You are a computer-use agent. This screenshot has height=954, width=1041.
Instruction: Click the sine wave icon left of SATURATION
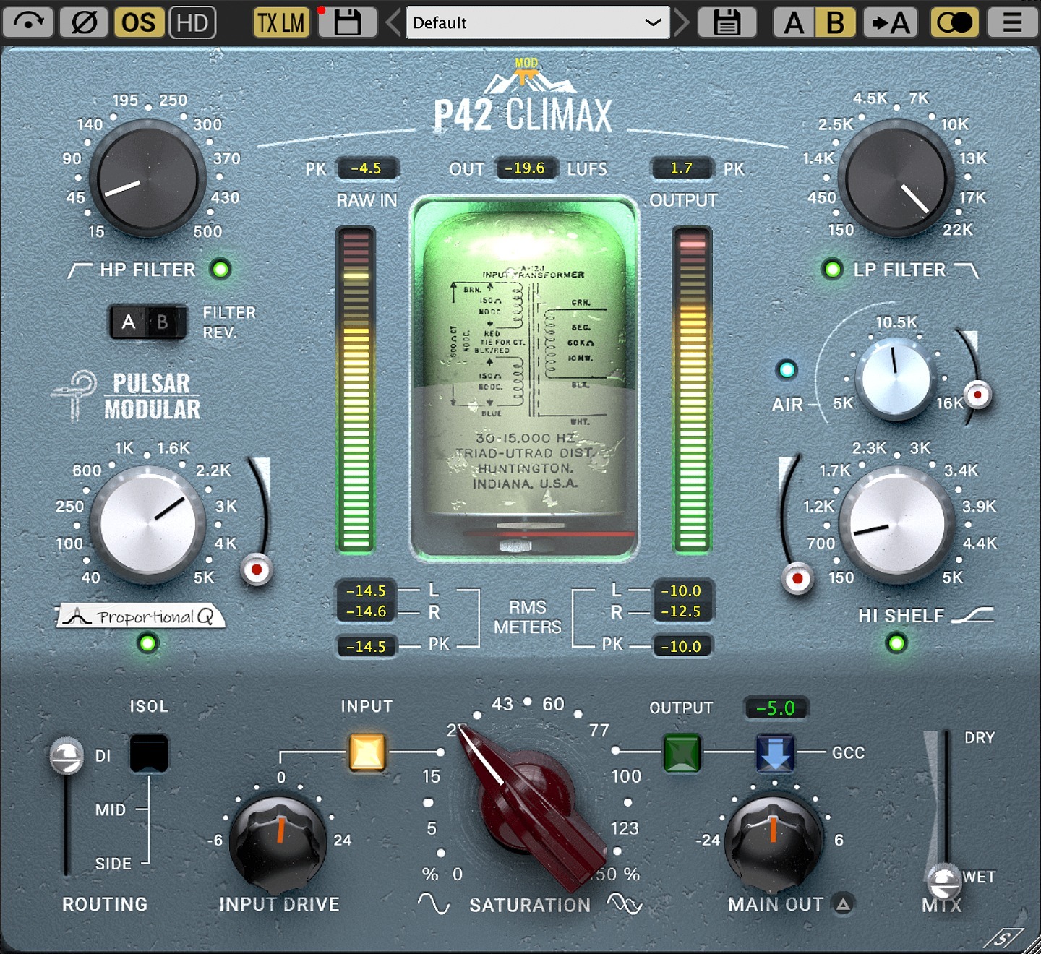(x=434, y=903)
